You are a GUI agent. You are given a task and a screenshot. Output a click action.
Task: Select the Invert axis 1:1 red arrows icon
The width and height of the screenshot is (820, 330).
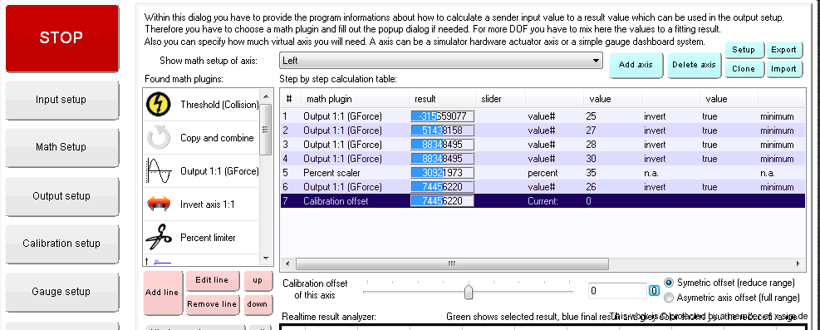tap(159, 204)
